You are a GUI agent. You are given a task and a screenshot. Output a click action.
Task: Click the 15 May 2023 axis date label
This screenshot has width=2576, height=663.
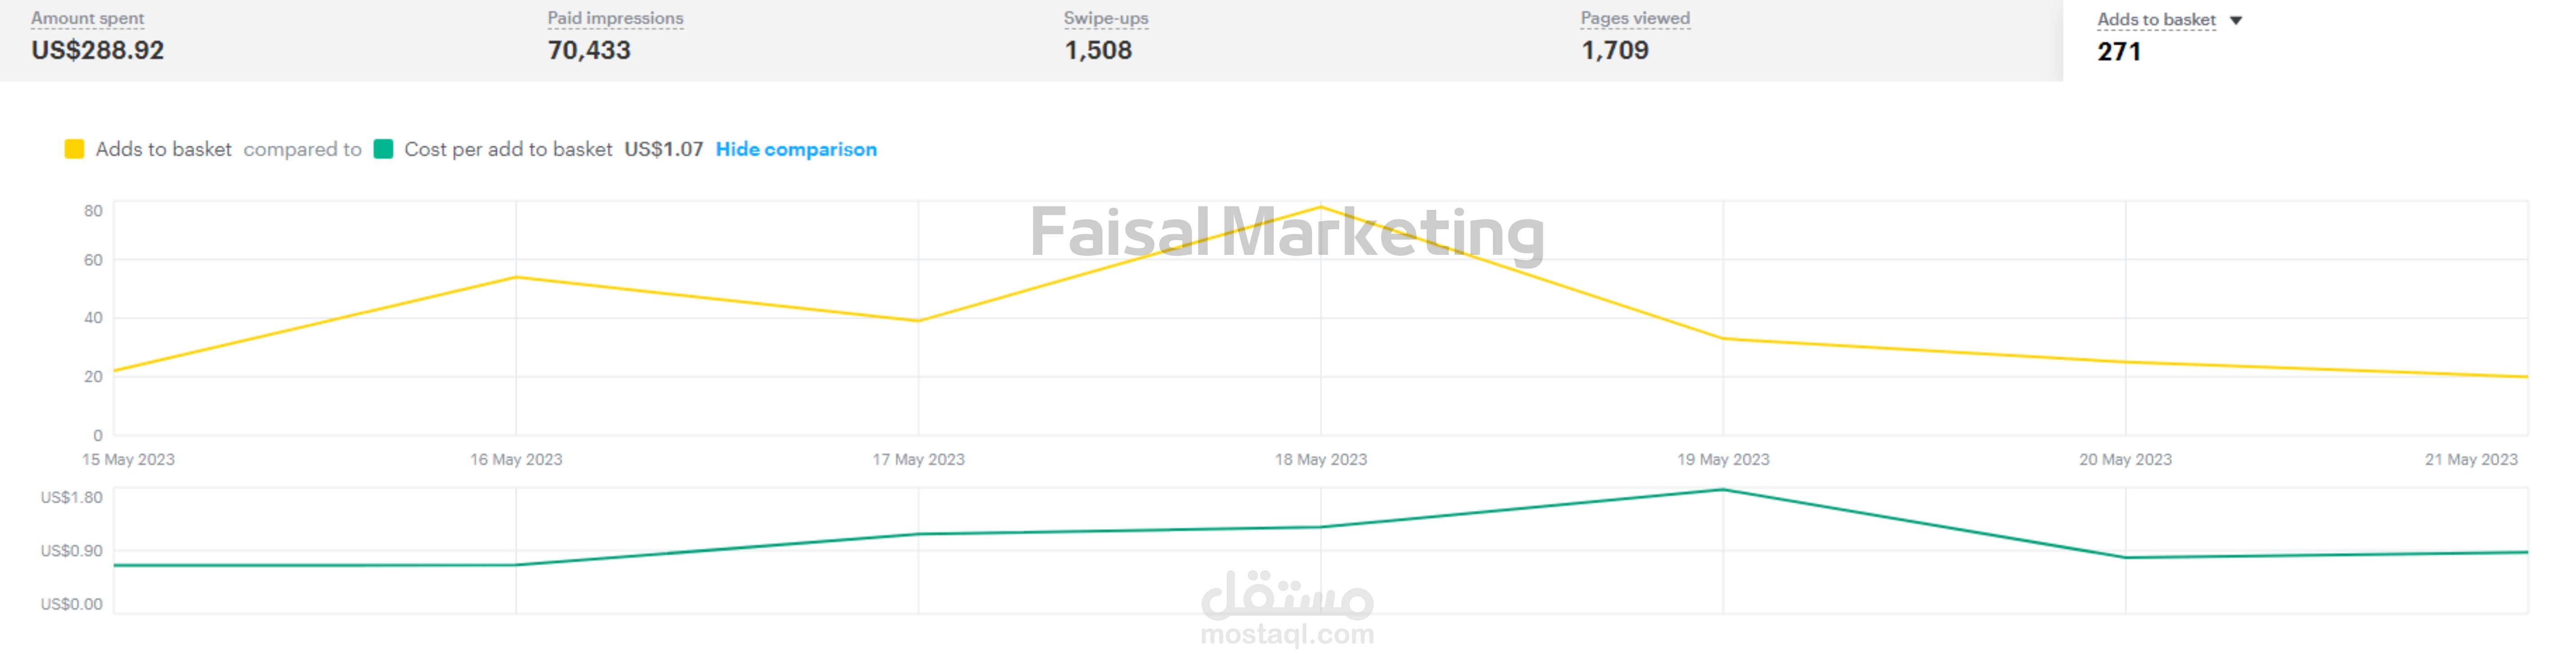tap(128, 460)
